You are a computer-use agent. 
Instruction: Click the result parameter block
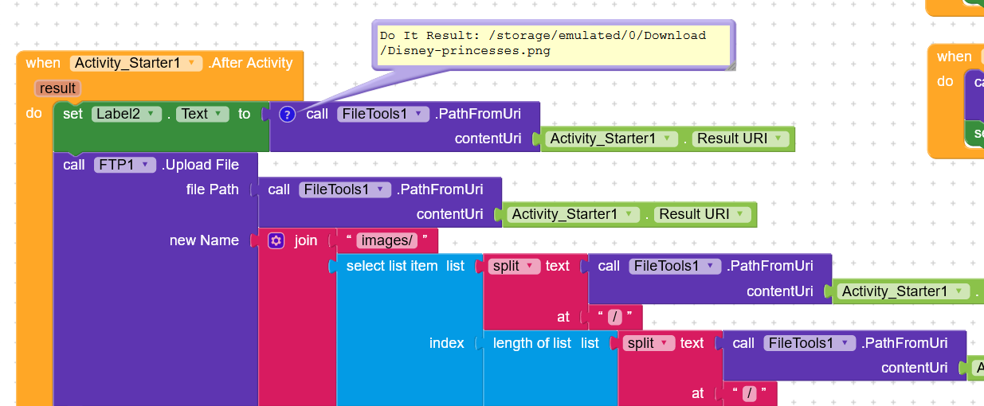(x=57, y=88)
